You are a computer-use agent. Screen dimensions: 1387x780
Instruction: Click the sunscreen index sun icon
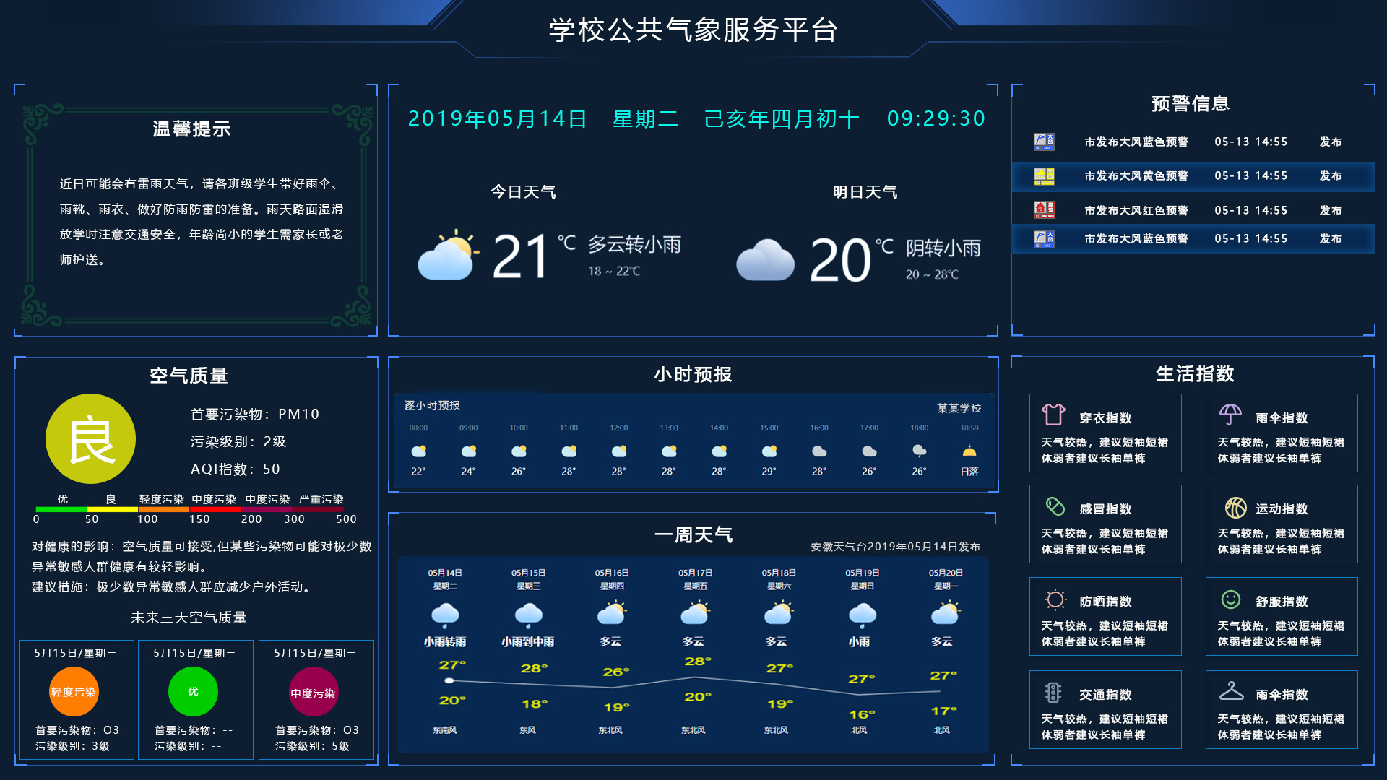pyautogui.click(x=1055, y=599)
